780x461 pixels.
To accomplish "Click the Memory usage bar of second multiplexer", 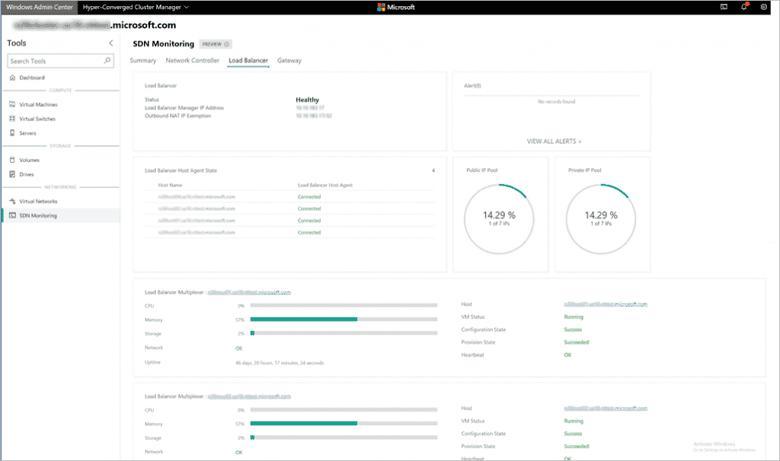I will coord(344,424).
